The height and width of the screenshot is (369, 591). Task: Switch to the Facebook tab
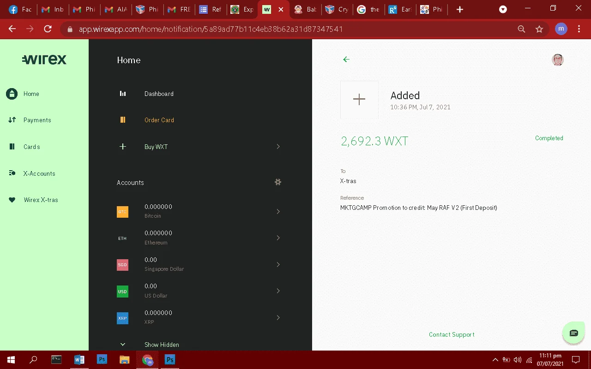click(x=20, y=10)
